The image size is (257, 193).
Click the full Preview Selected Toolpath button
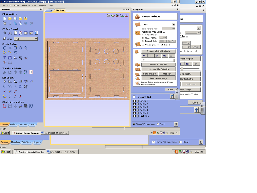click(158, 51)
